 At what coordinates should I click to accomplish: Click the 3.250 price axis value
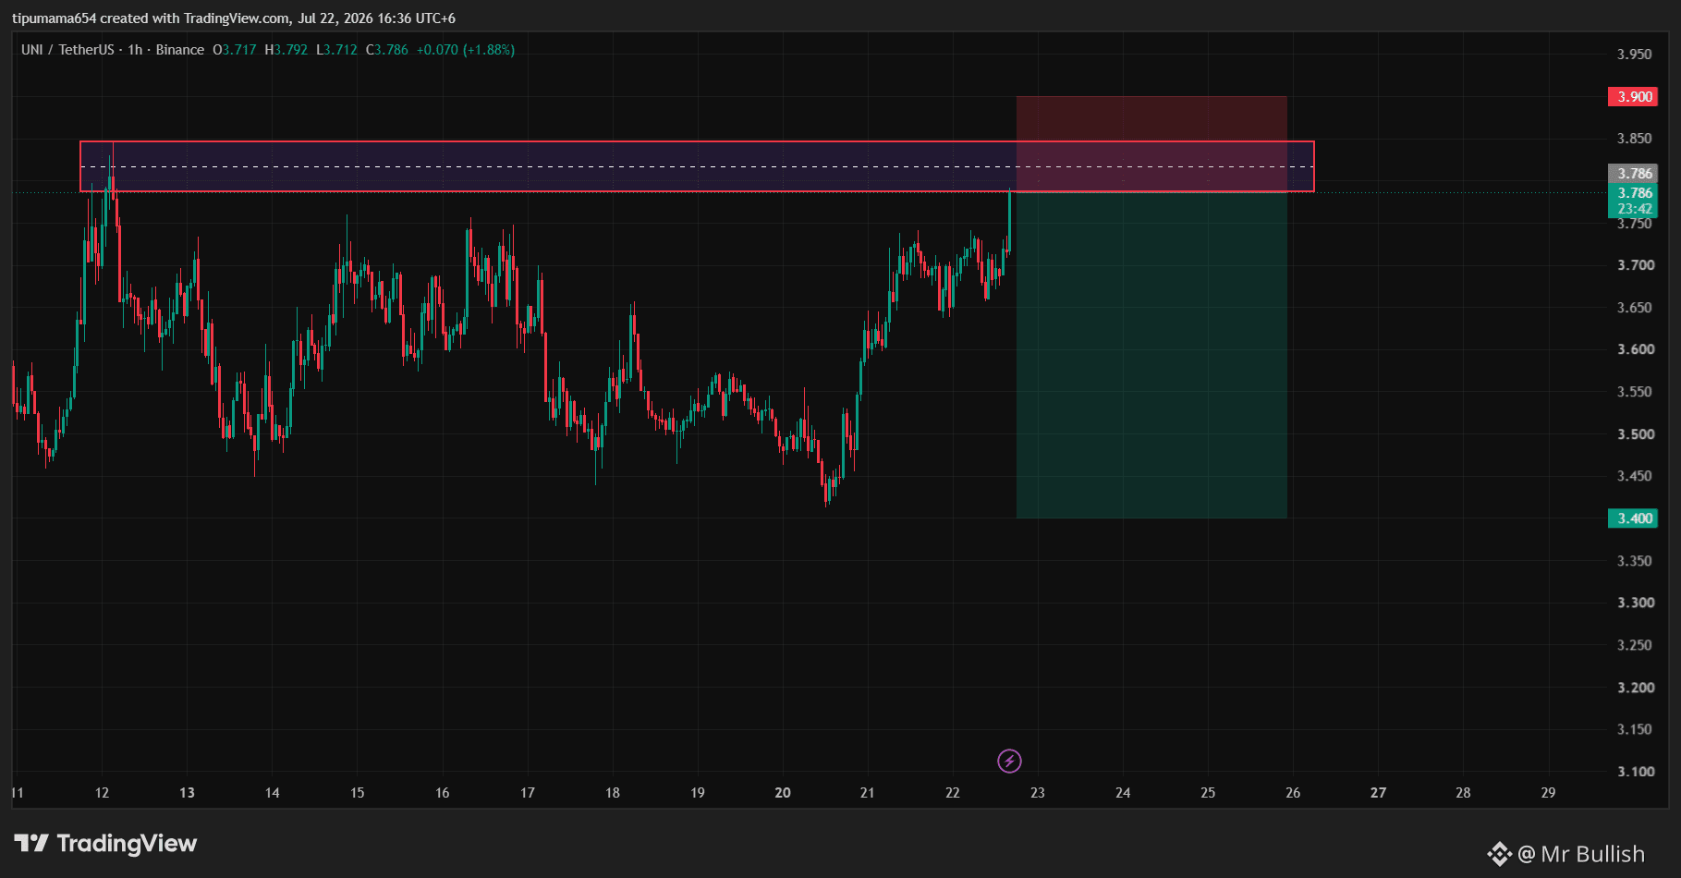[1634, 645]
